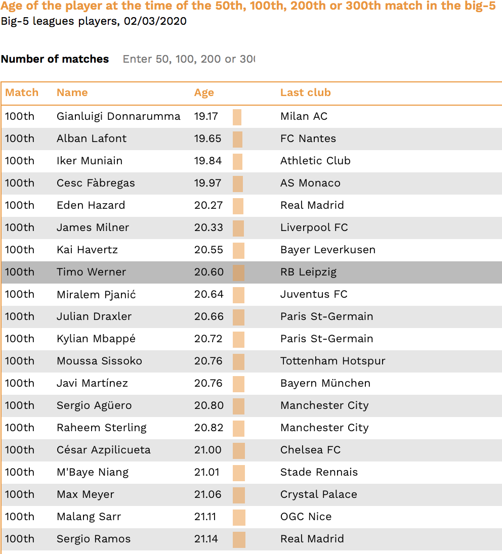Select the Raheem Sterling name cell
The width and height of the screenshot is (502, 554).
[102, 428]
